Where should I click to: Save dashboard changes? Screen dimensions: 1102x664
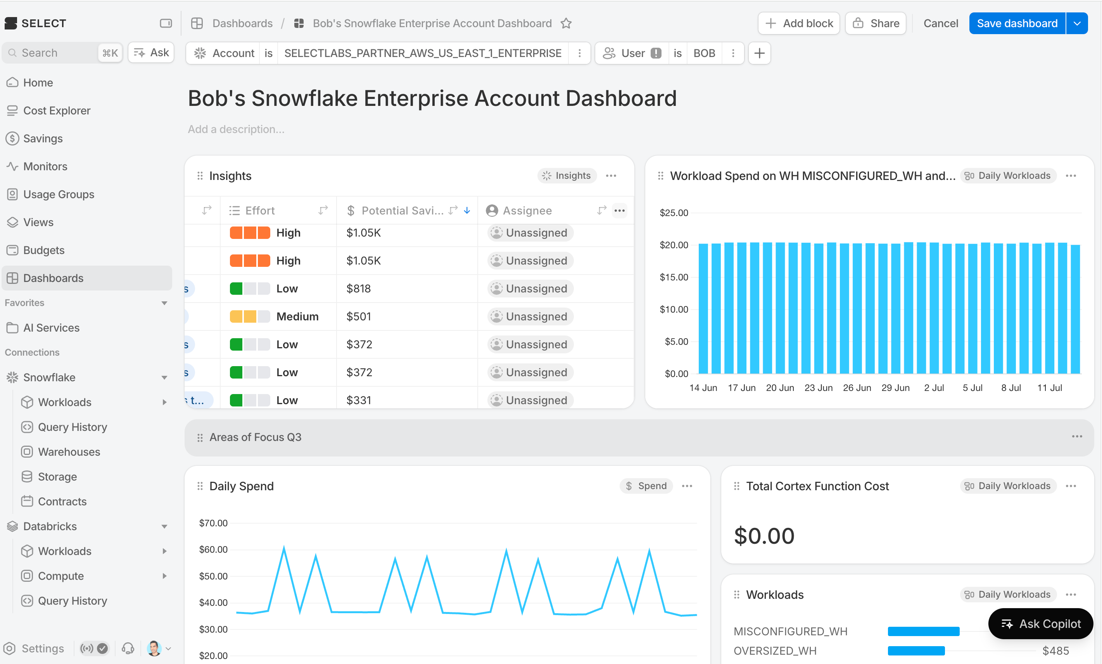click(1017, 23)
